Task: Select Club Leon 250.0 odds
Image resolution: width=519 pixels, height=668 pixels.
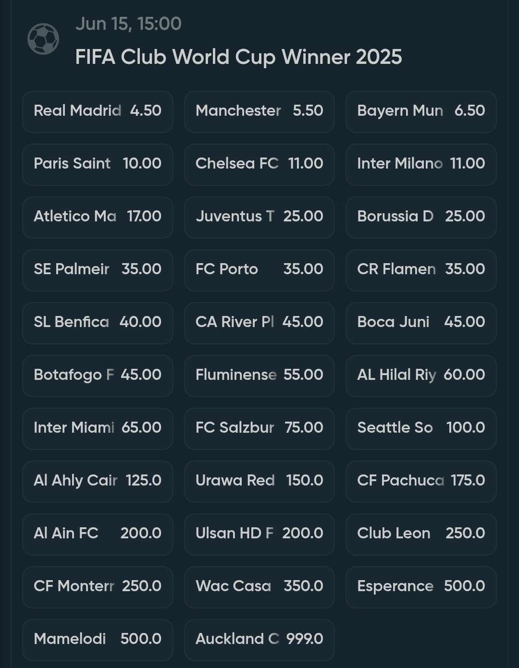Action: point(421,534)
